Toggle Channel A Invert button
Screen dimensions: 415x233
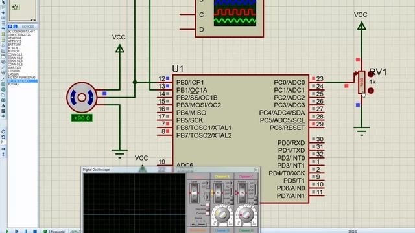232,199
